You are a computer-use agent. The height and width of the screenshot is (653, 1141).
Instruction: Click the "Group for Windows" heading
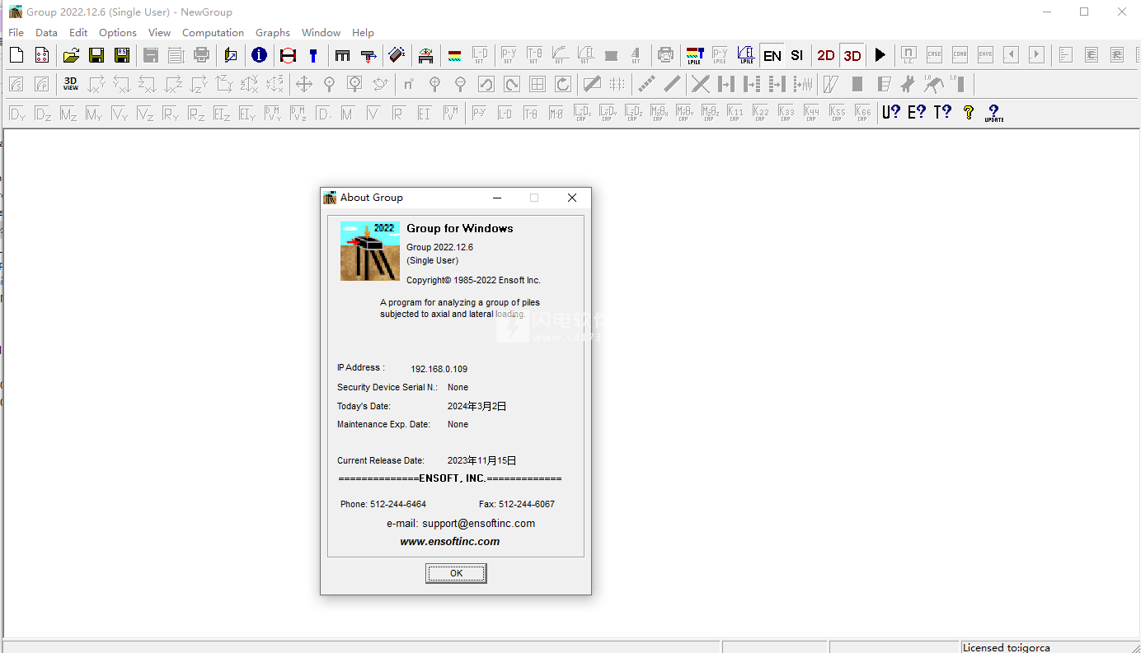pos(460,228)
